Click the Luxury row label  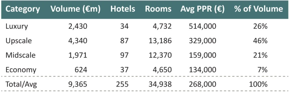click(17, 26)
